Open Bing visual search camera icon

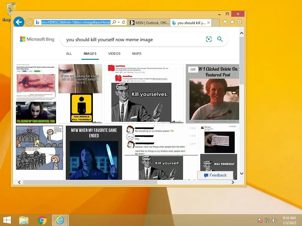[x=209, y=39]
